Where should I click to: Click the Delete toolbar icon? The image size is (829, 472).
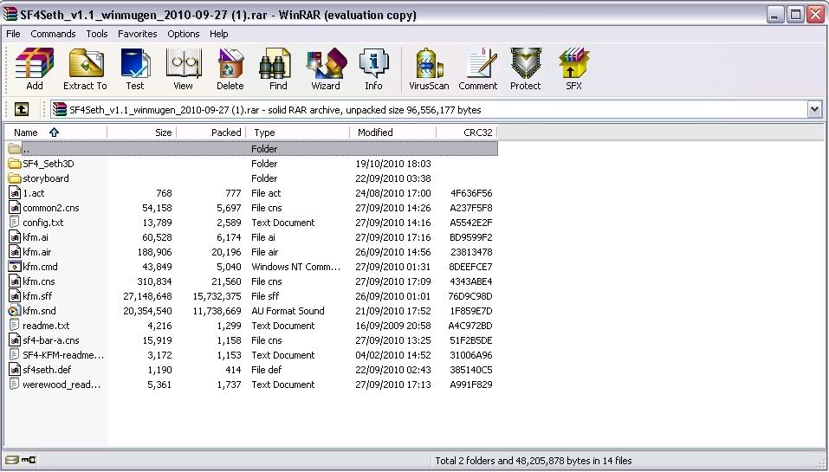[x=230, y=68]
